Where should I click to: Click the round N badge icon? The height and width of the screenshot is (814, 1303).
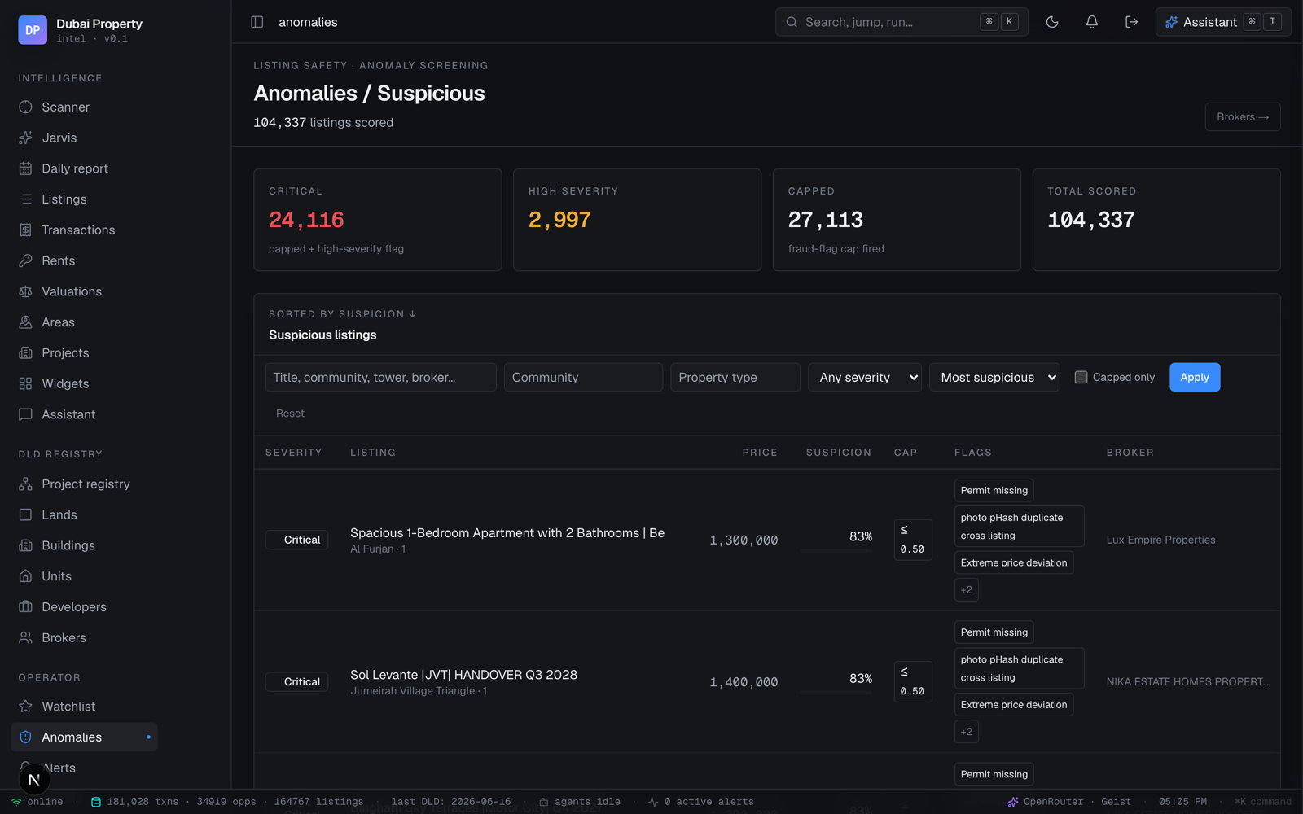pyautogui.click(x=34, y=780)
